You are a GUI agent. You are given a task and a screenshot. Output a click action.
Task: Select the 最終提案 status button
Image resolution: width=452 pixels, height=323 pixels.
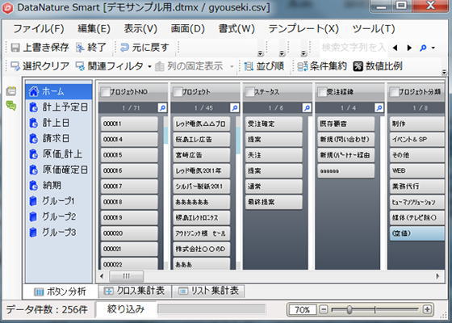[x=274, y=202]
